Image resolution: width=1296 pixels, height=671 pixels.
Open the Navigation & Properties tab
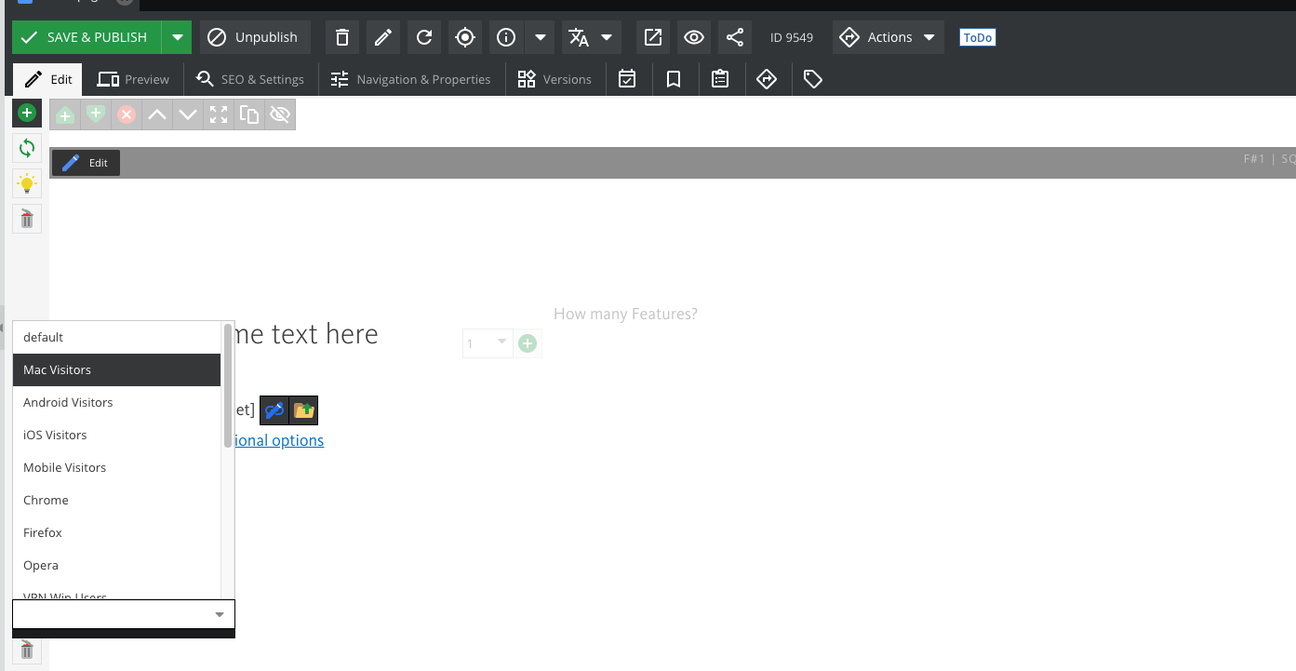coord(411,79)
